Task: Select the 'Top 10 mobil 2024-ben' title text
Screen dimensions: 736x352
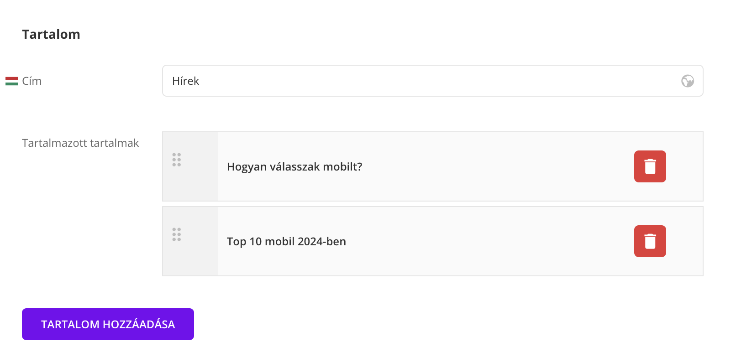Action: pos(286,242)
